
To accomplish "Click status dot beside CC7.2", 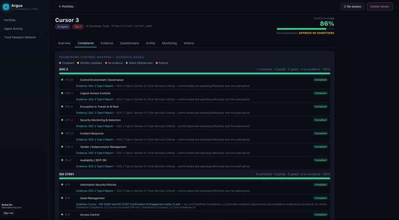I will pyautogui.click(x=62, y=120).
